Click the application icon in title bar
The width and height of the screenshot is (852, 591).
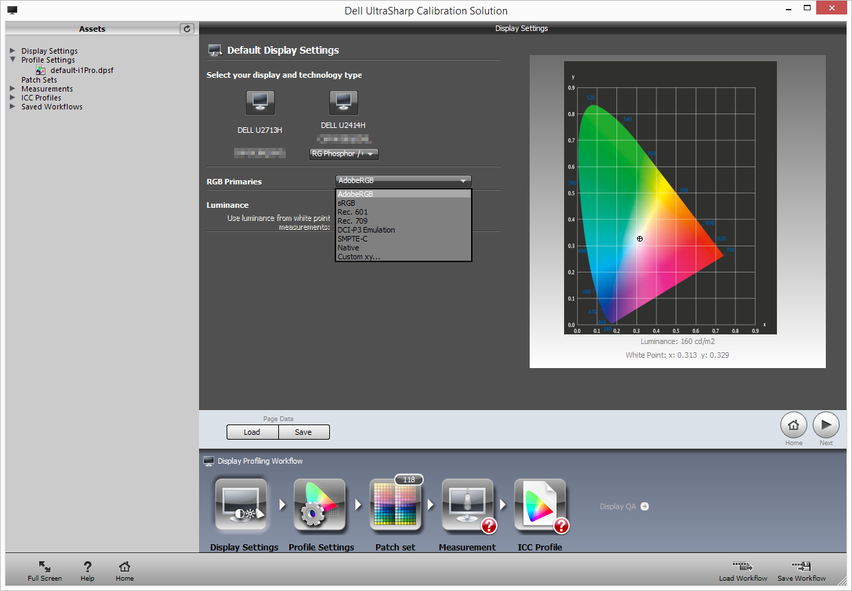click(x=12, y=10)
